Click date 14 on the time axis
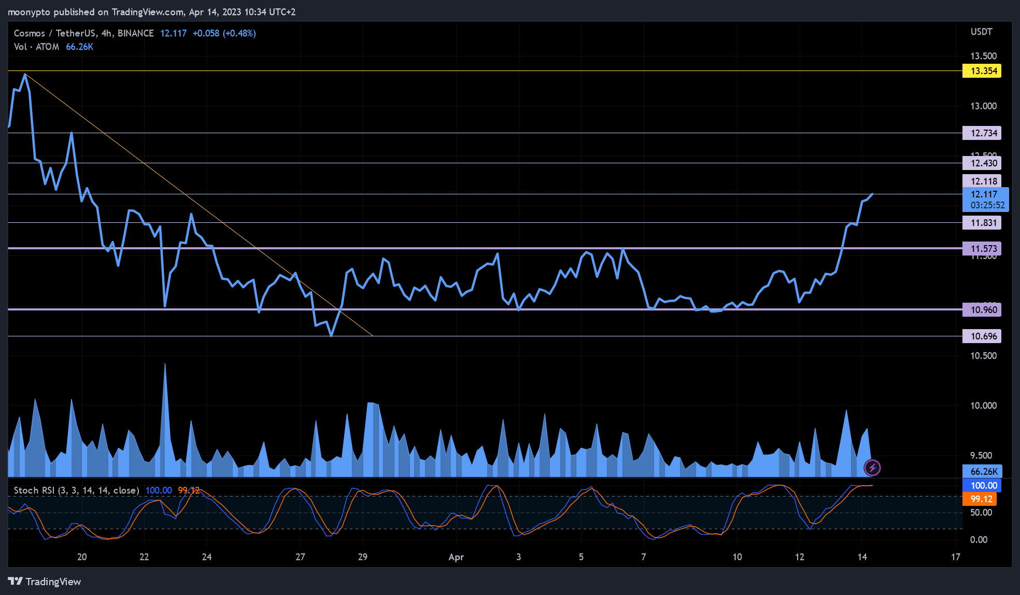 [x=862, y=557]
